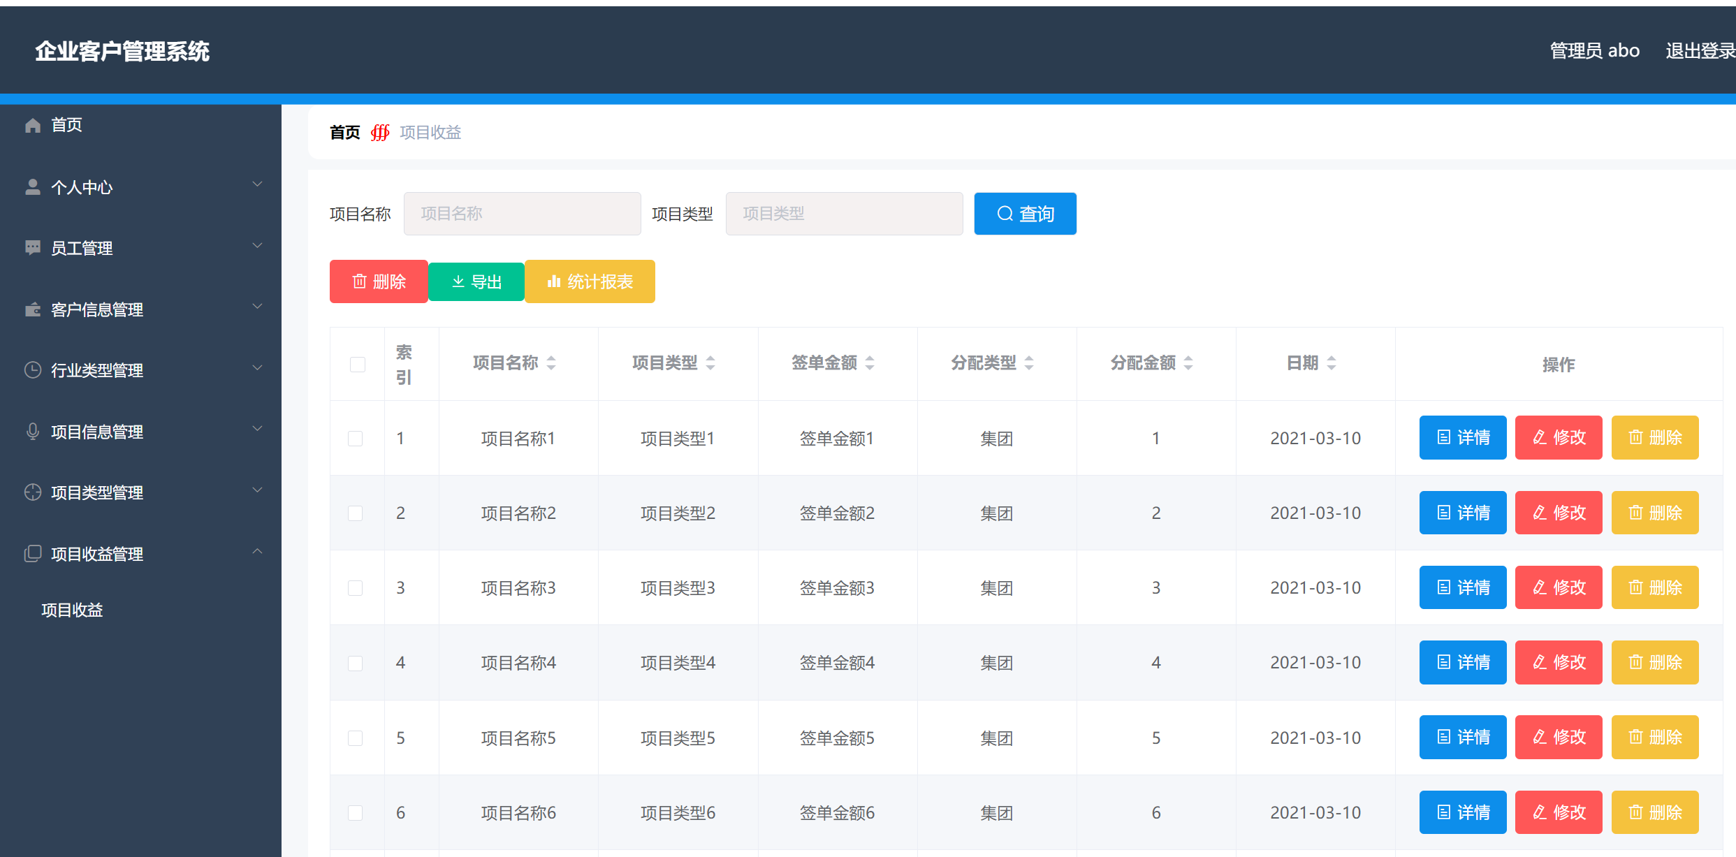Viewport: 1736px width, 857px height.
Task: Open the 项目收益 sidebar menu item
Action: (72, 610)
